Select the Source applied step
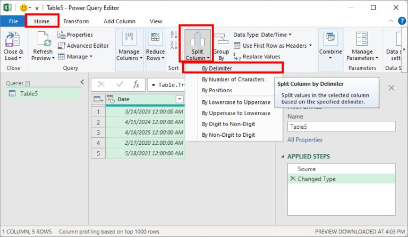The width and height of the screenshot is (408, 237). point(307,169)
